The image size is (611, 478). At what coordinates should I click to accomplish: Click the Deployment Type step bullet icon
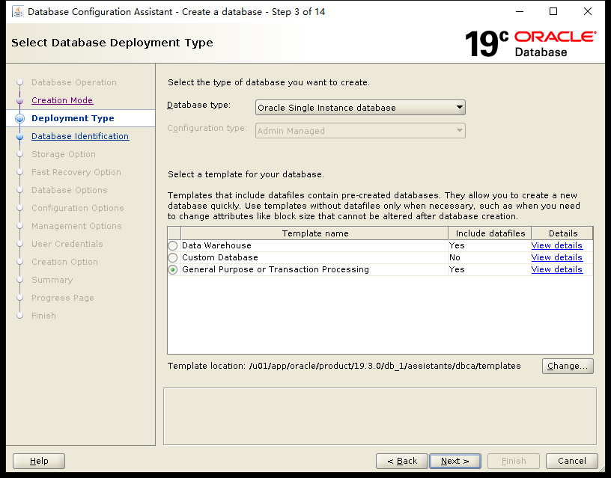(20, 118)
